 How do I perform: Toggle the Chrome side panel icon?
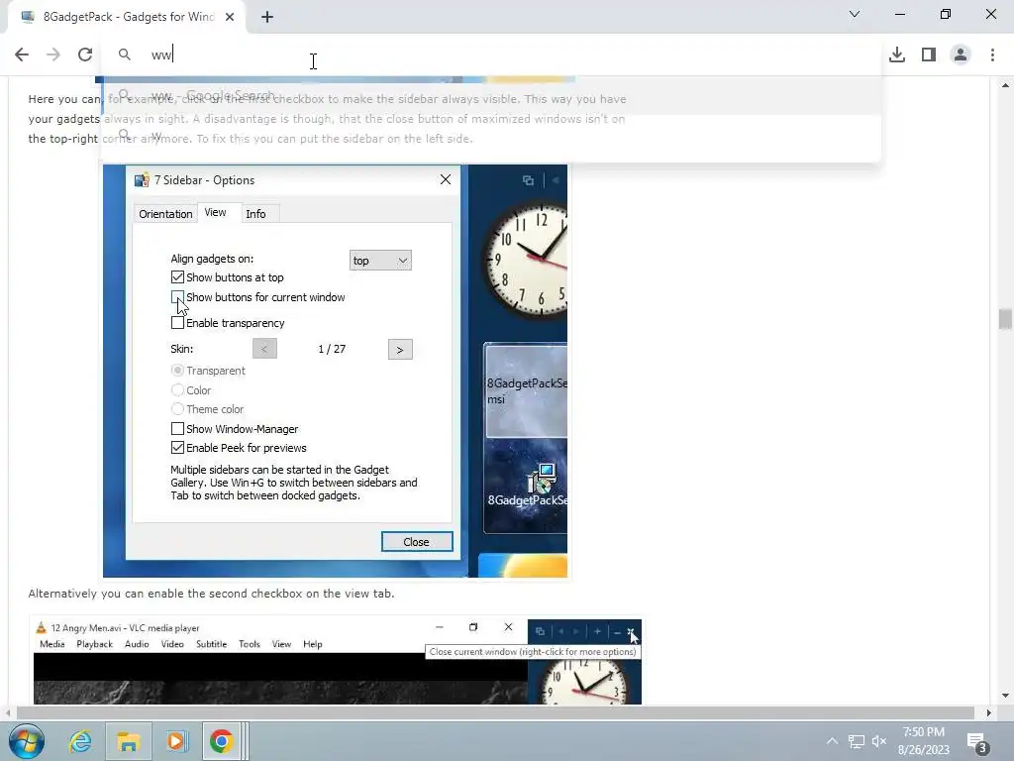(x=929, y=54)
